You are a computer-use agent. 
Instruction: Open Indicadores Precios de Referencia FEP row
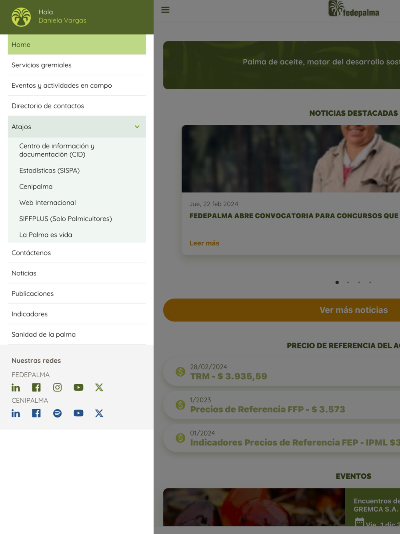tap(282, 438)
